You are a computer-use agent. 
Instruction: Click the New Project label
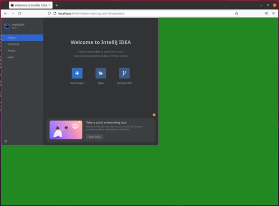[x=77, y=83]
